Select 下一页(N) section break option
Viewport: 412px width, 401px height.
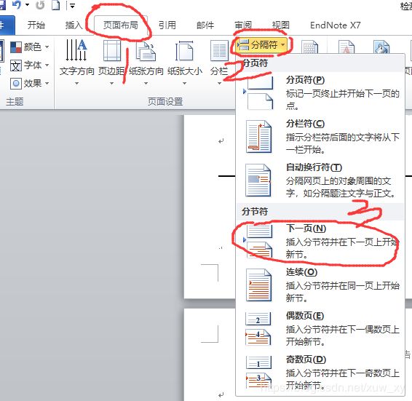[320, 241]
